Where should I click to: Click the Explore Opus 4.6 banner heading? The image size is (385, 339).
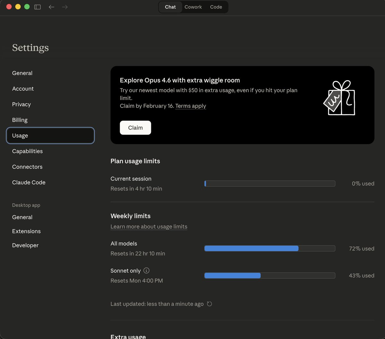pos(180,80)
